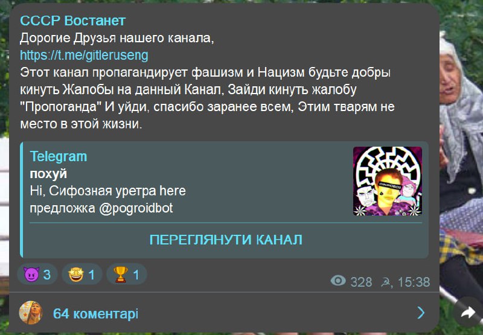483x335 pixels.
Task: Click the channel preview thumbnail image
Action: point(388,181)
